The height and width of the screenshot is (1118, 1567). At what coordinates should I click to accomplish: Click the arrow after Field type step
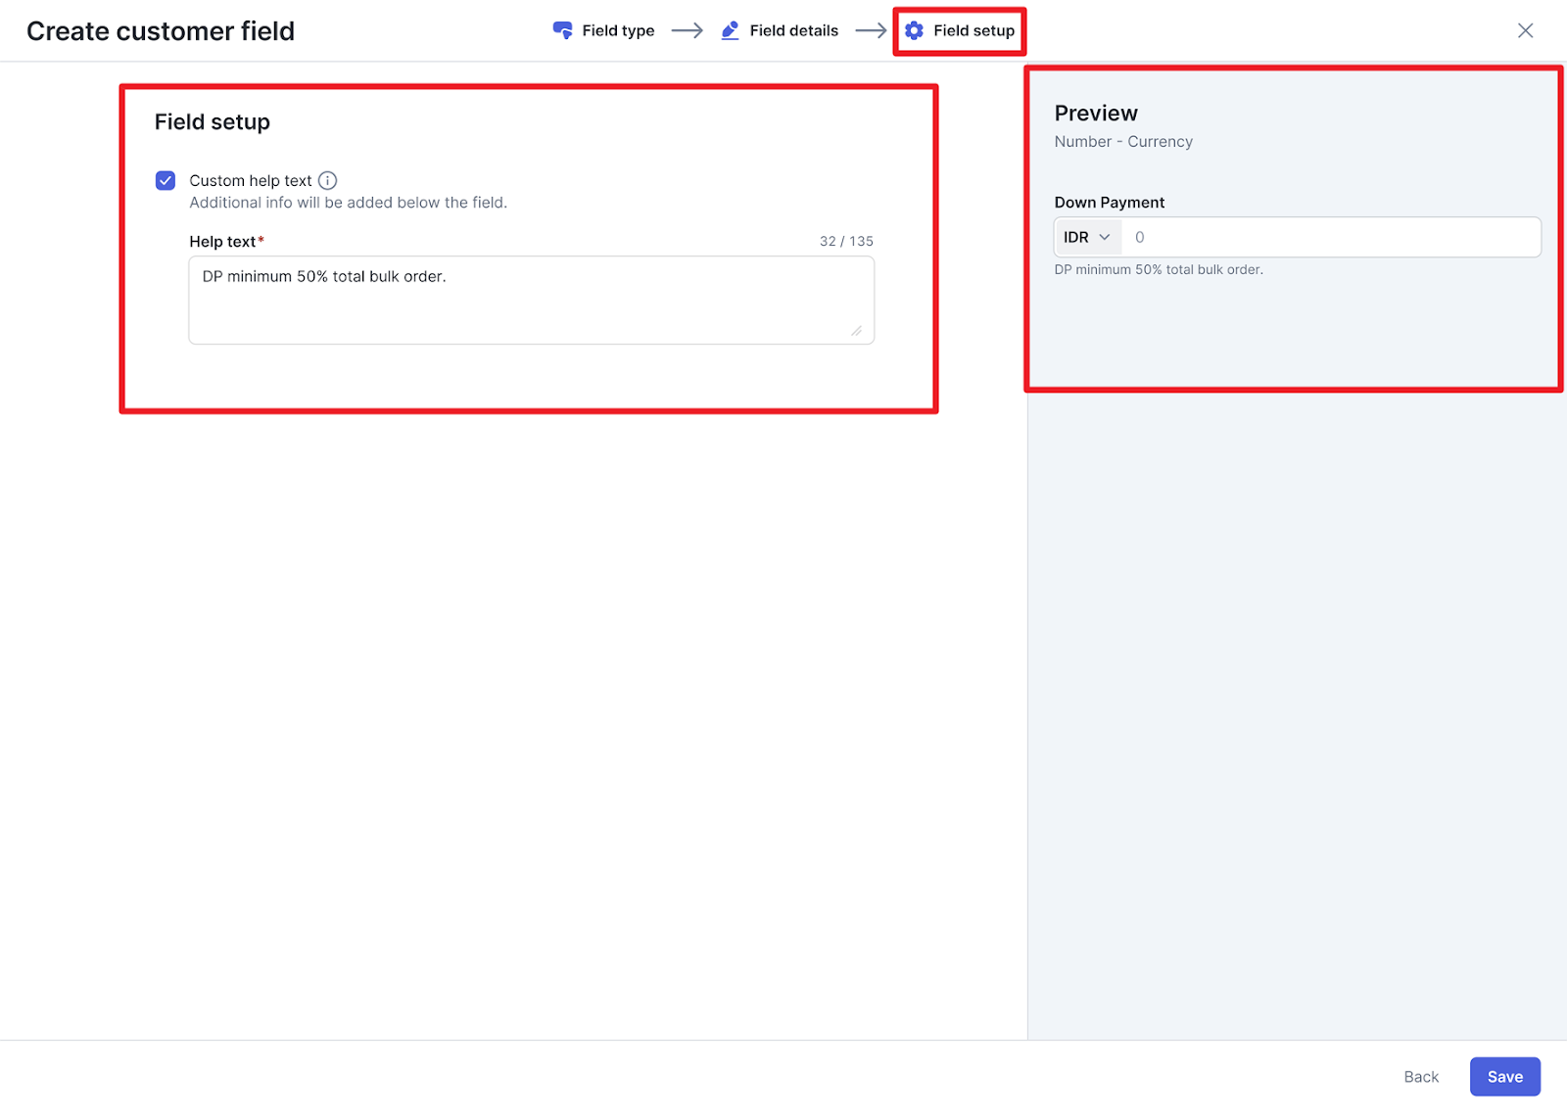point(687,30)
